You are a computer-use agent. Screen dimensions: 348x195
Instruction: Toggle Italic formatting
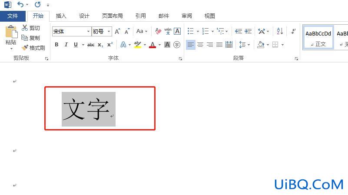tap(66, 45)
